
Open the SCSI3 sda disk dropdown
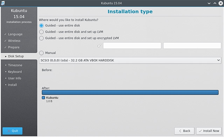pyautogui.click(x=130, y=60)
